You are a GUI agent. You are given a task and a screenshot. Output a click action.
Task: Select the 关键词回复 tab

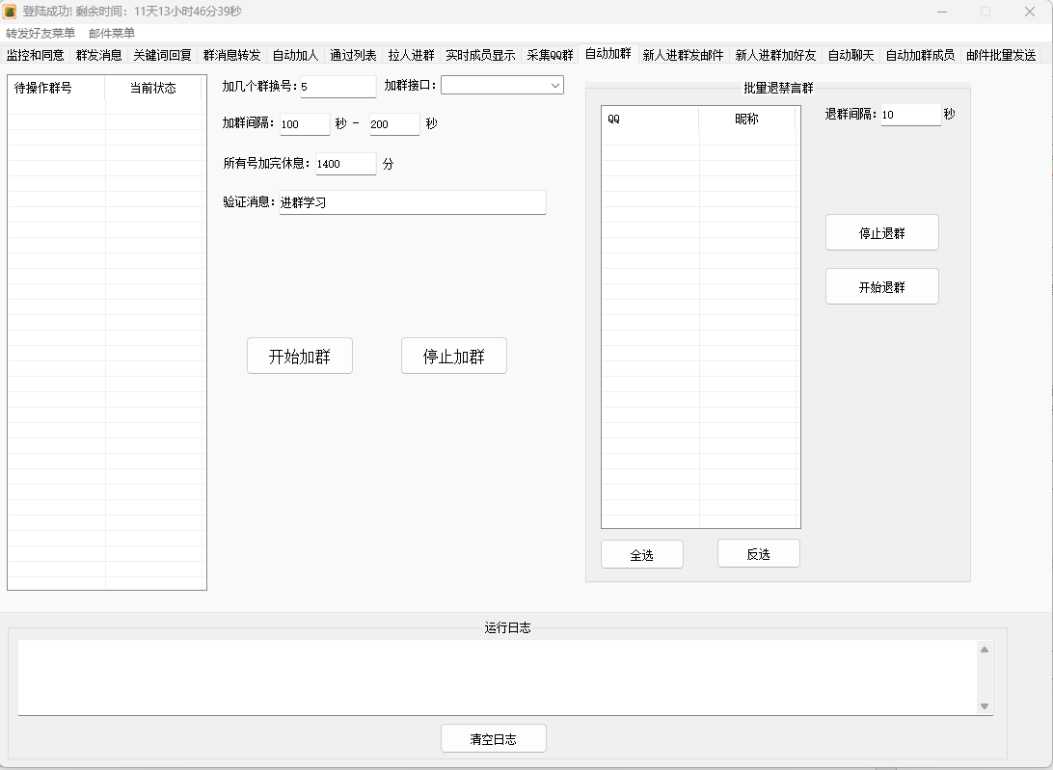coord(162,55)
